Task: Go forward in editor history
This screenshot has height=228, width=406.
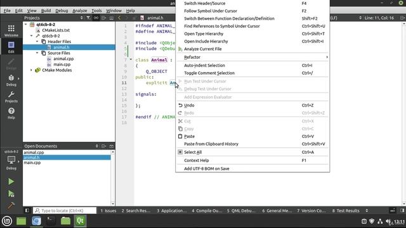Action: tap(127, 18)
